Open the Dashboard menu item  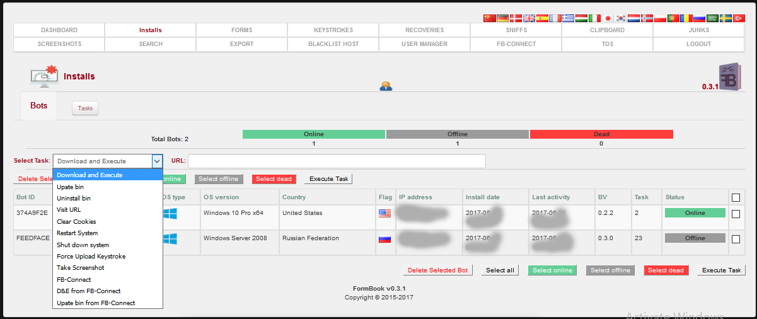click(59, 30)
